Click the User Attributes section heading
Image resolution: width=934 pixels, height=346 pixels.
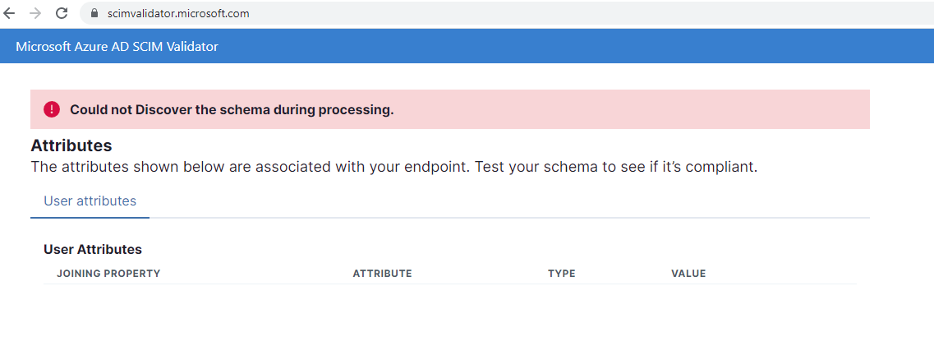coord(93,250)
